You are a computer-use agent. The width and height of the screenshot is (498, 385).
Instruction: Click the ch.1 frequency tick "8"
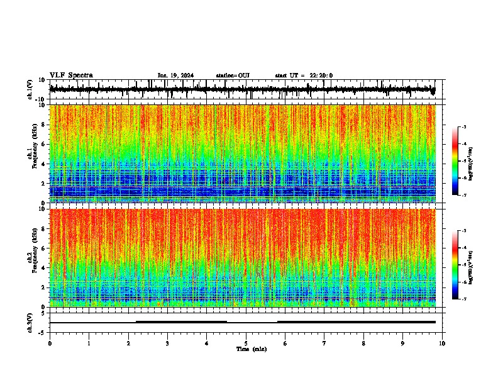[43, 125]
